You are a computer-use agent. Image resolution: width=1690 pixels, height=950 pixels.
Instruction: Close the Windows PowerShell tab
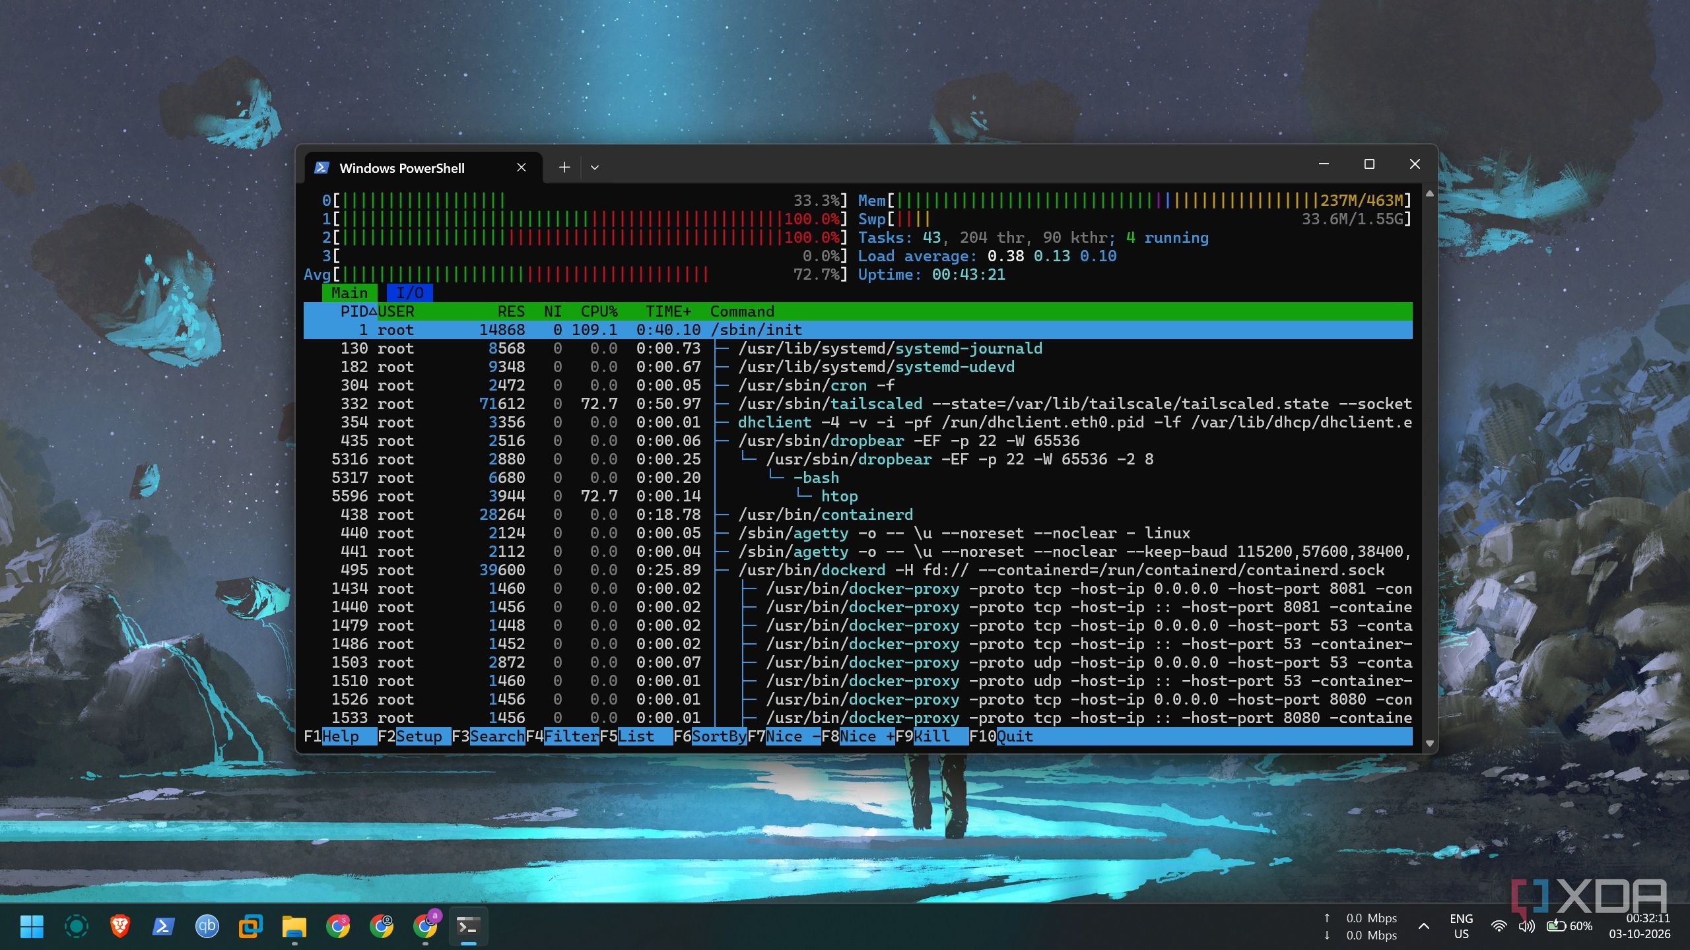[522, 168]
